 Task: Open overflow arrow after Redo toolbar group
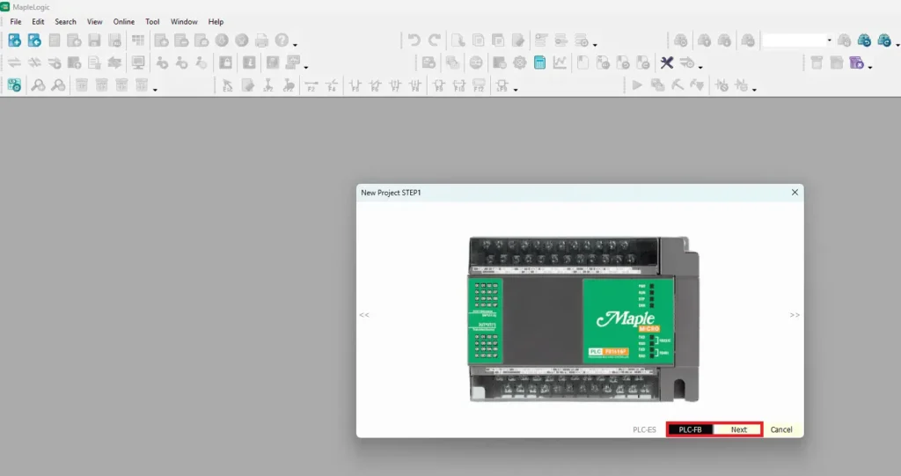click(595, 45)
